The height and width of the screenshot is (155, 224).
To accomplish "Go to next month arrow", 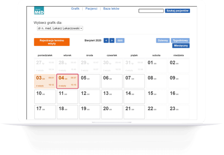I will 112,41.
